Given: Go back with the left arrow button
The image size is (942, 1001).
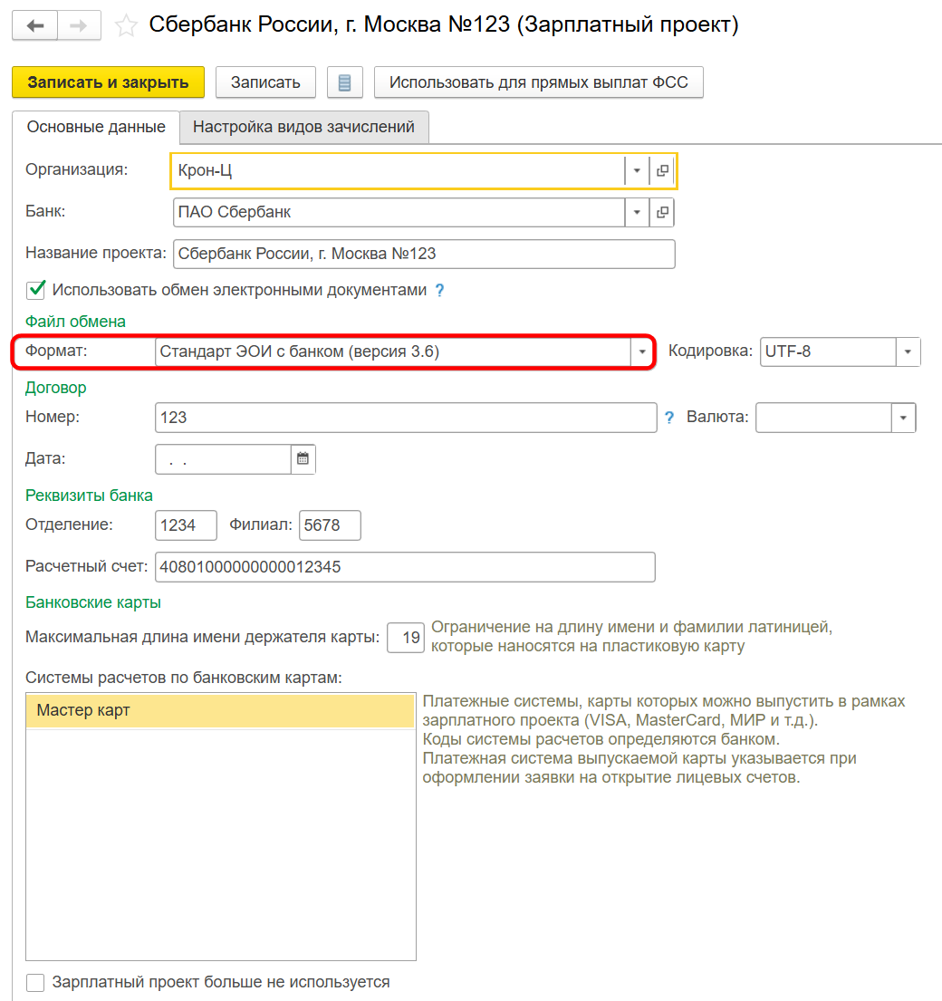Looking at the screenshot, I should (x=35, y=25).
